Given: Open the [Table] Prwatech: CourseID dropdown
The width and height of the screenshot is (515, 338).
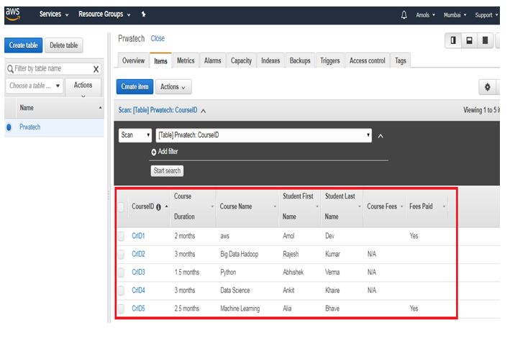Looking at the screenshot, I should point(264,135).
